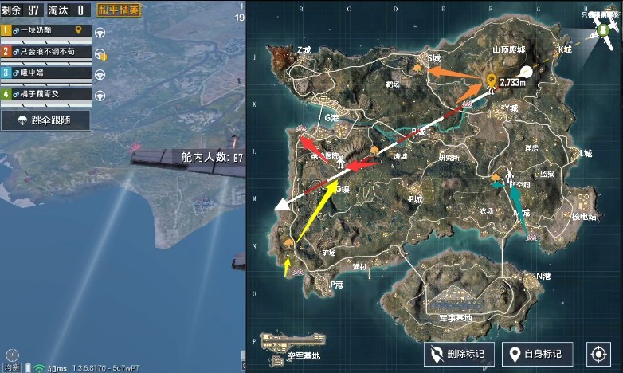Click the compass icon at bottom left
This screenshot has height=373, width=623.
click(x=13, y=355)
